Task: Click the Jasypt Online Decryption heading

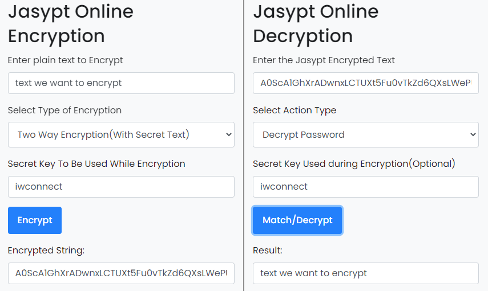Action: point(316,23)
